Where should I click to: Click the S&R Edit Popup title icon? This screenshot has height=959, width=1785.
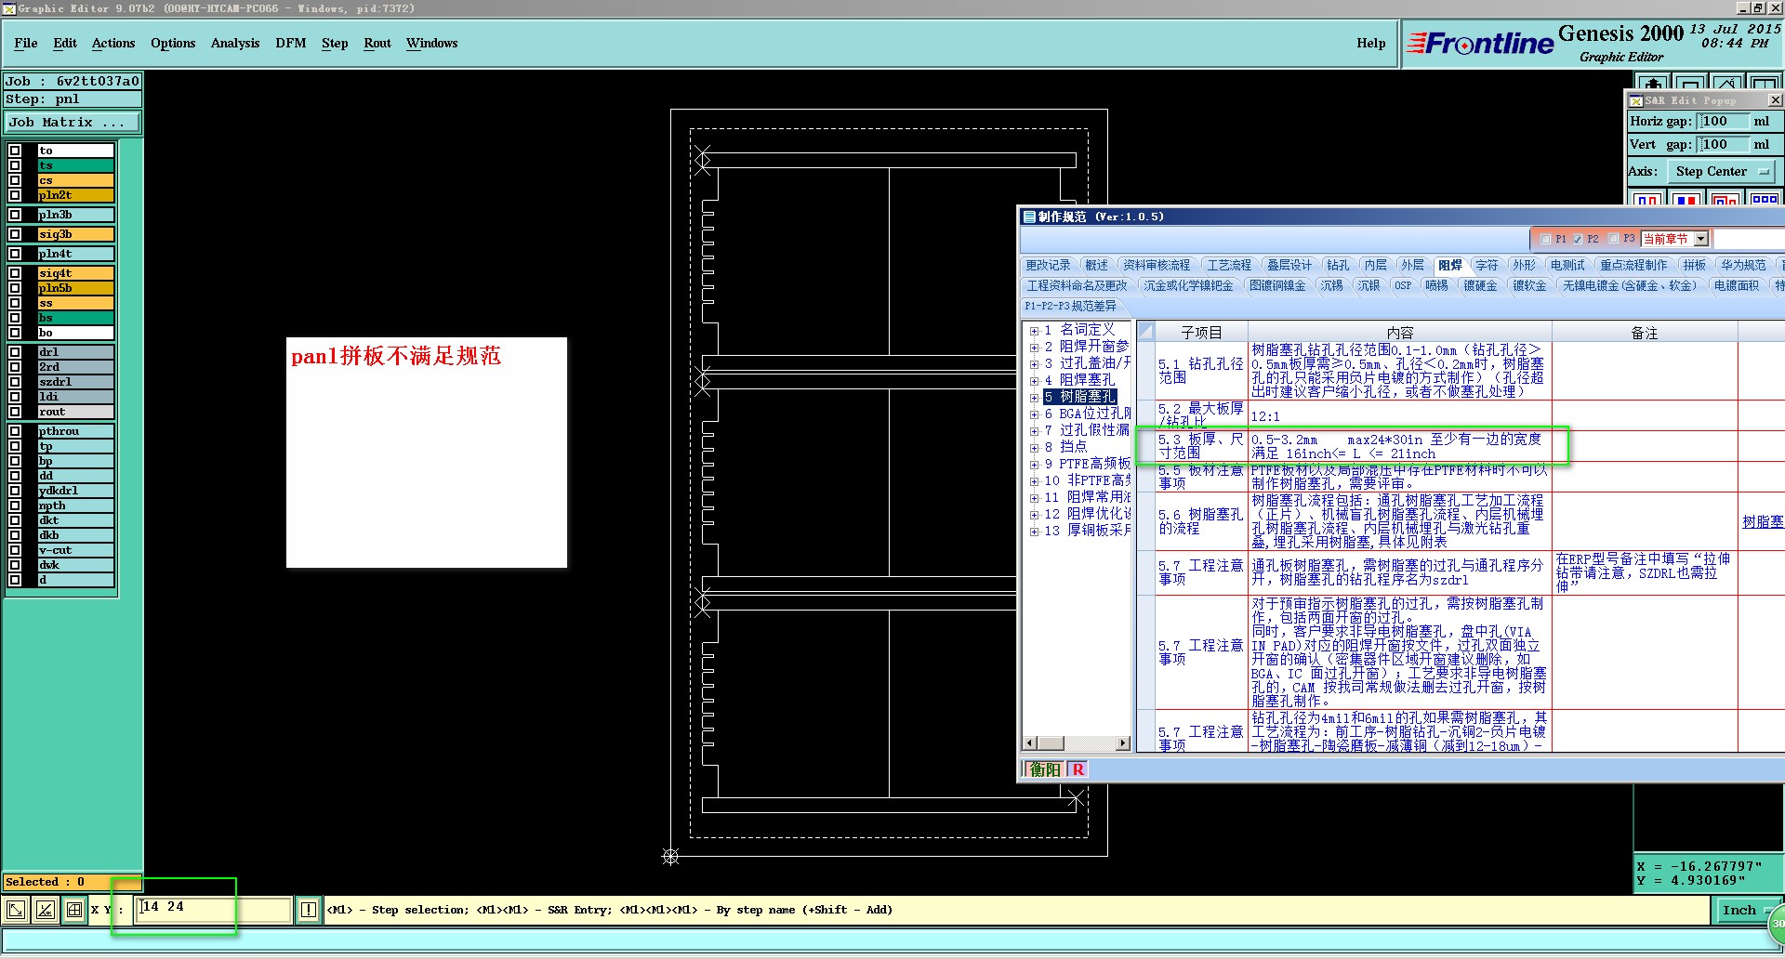(x=1636, y=100)
